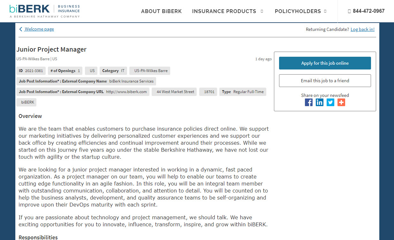The width and height of the screenshot is (394, 240).
Task: Click the 18701 zip code tag
Action: 208,92
